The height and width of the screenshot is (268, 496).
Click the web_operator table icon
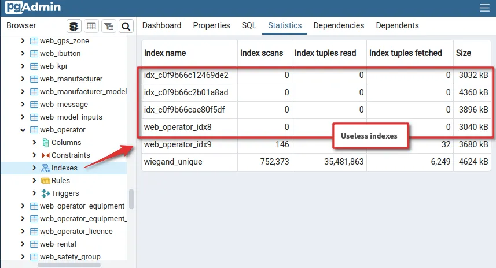[34, 130]
